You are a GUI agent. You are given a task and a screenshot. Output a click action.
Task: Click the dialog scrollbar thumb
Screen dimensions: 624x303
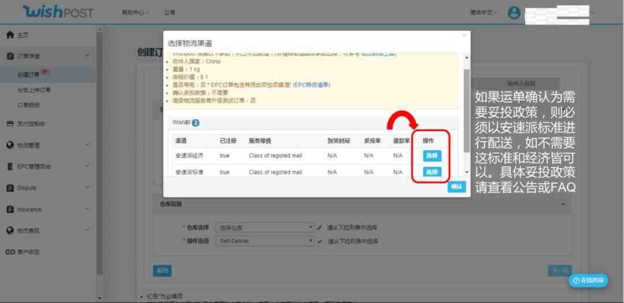466,110
